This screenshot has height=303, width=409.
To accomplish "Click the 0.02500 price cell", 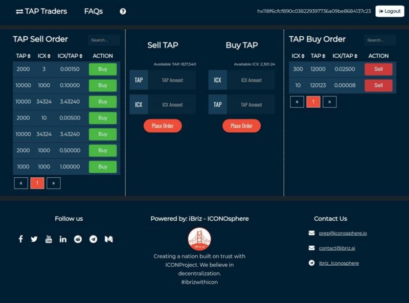I will click(345, 69).
